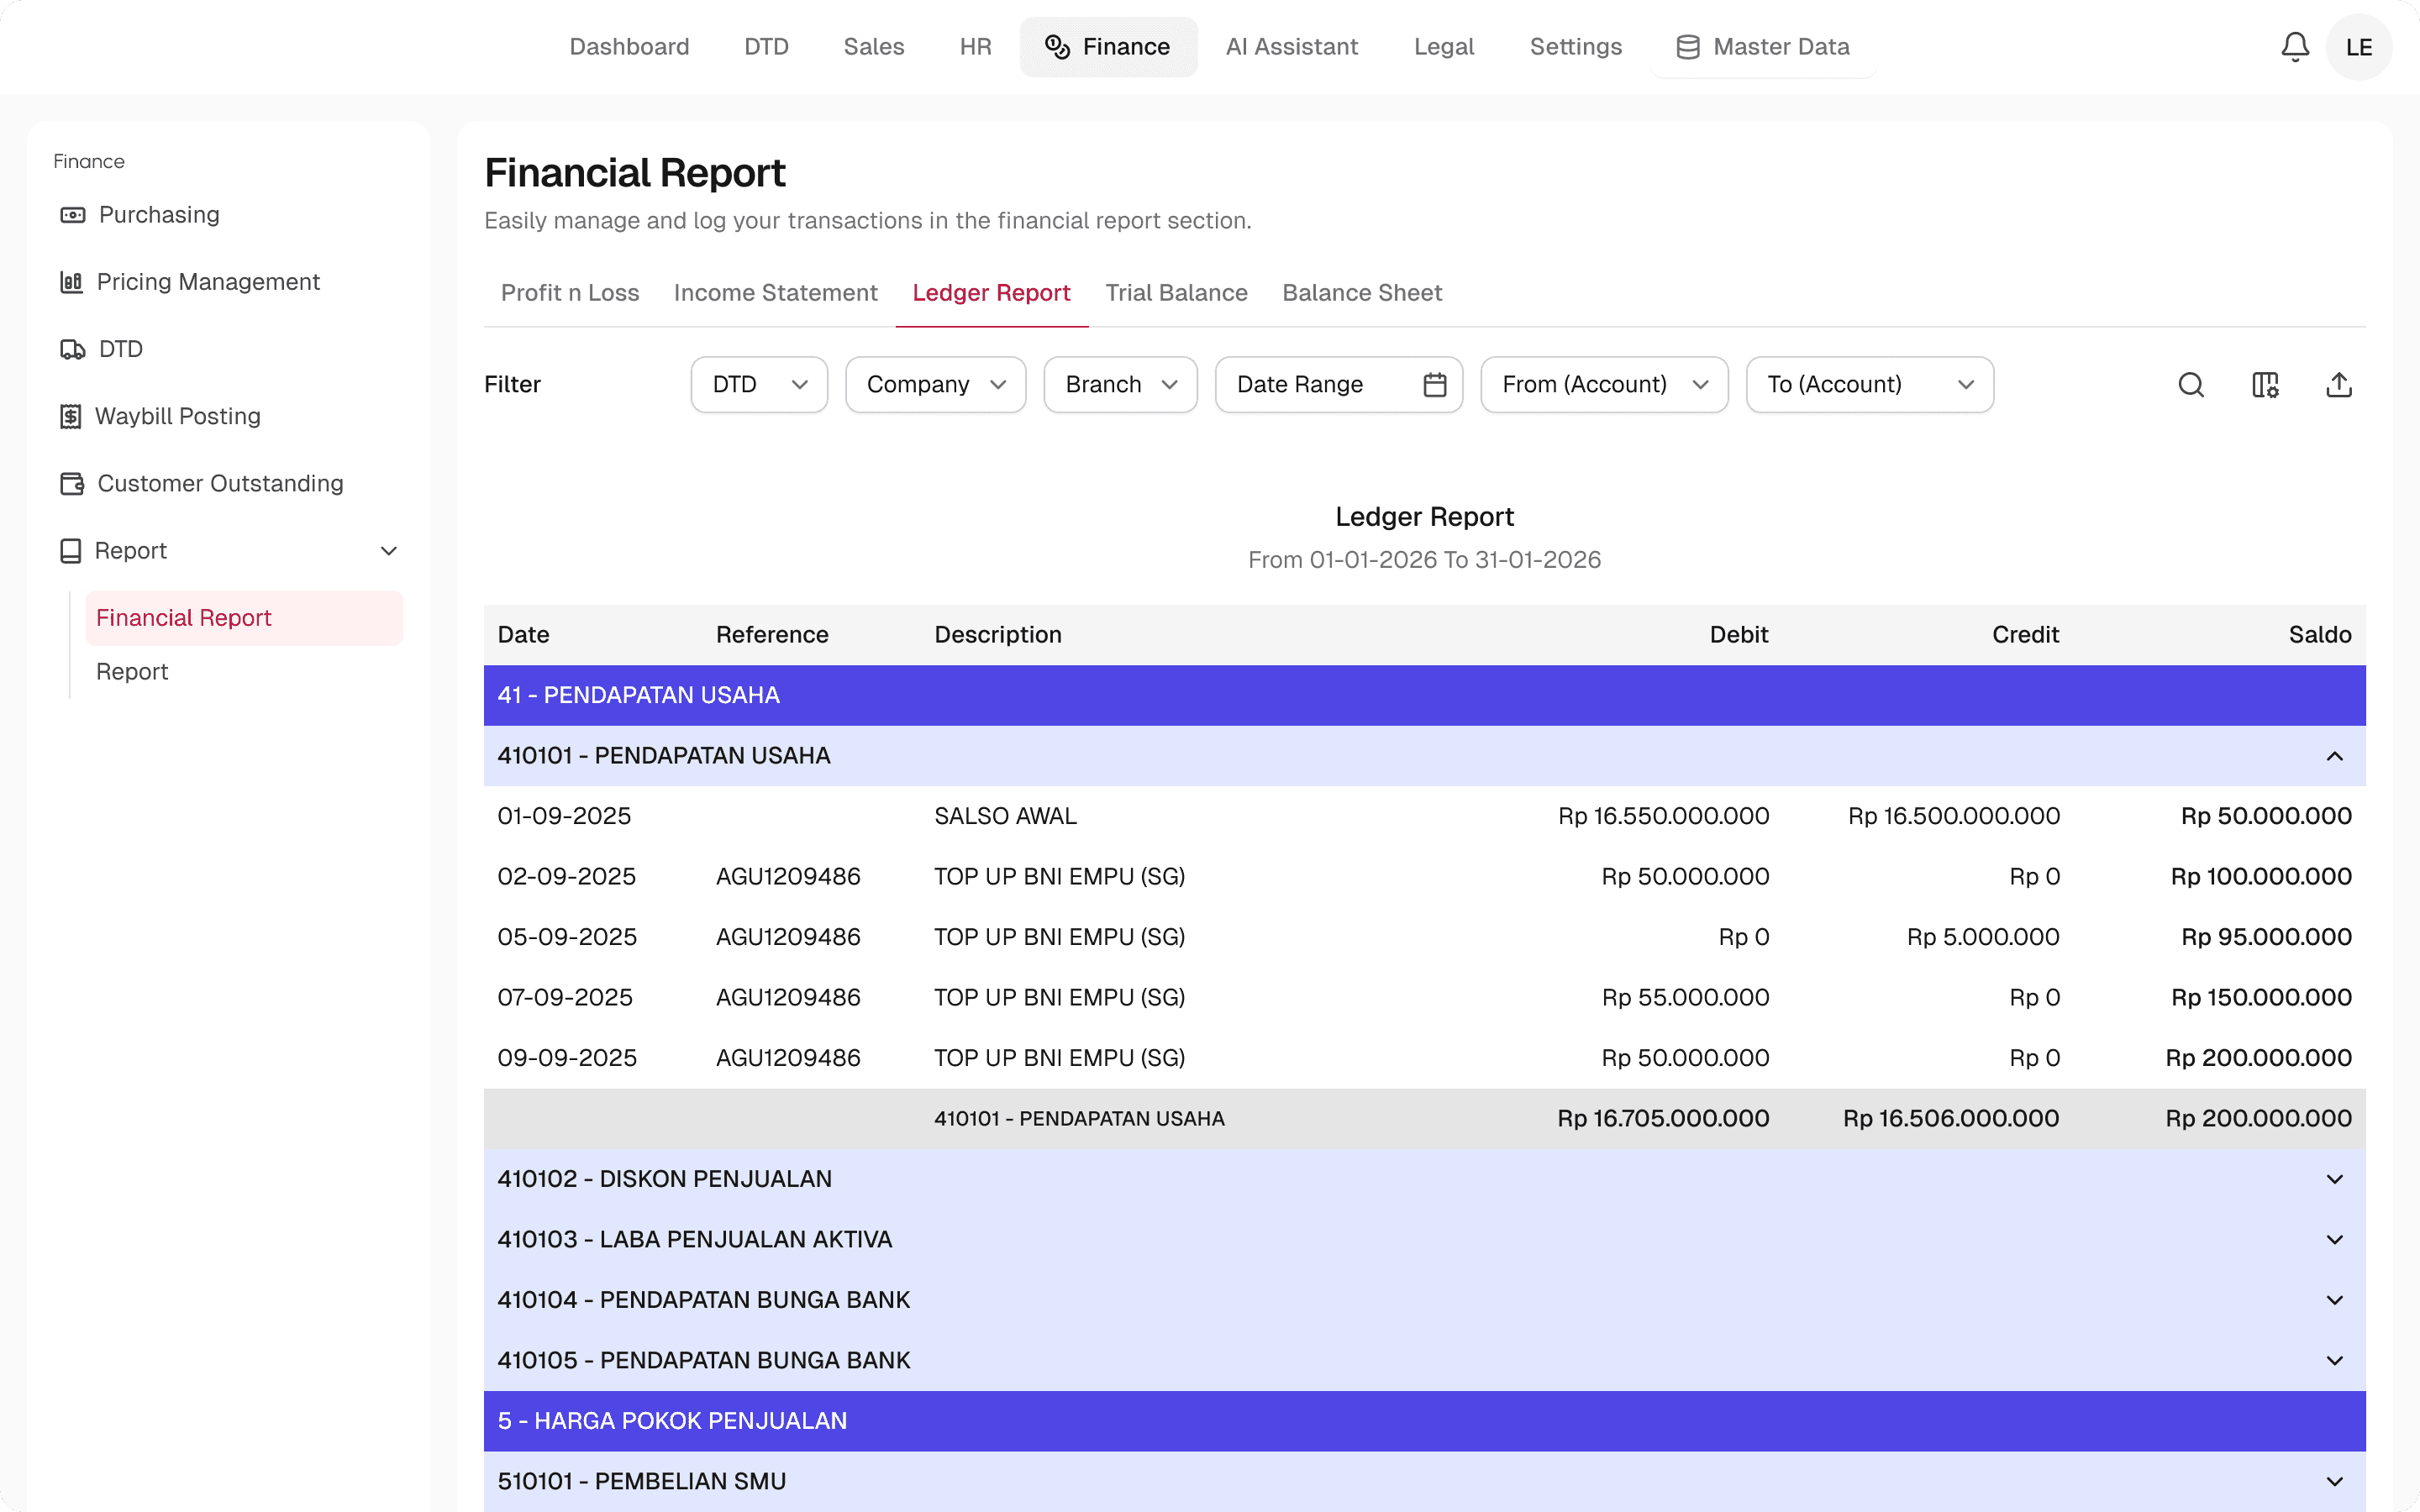Click the Debit column header
Viewport: 2420px width, 1512px height.
point(1739,635)
